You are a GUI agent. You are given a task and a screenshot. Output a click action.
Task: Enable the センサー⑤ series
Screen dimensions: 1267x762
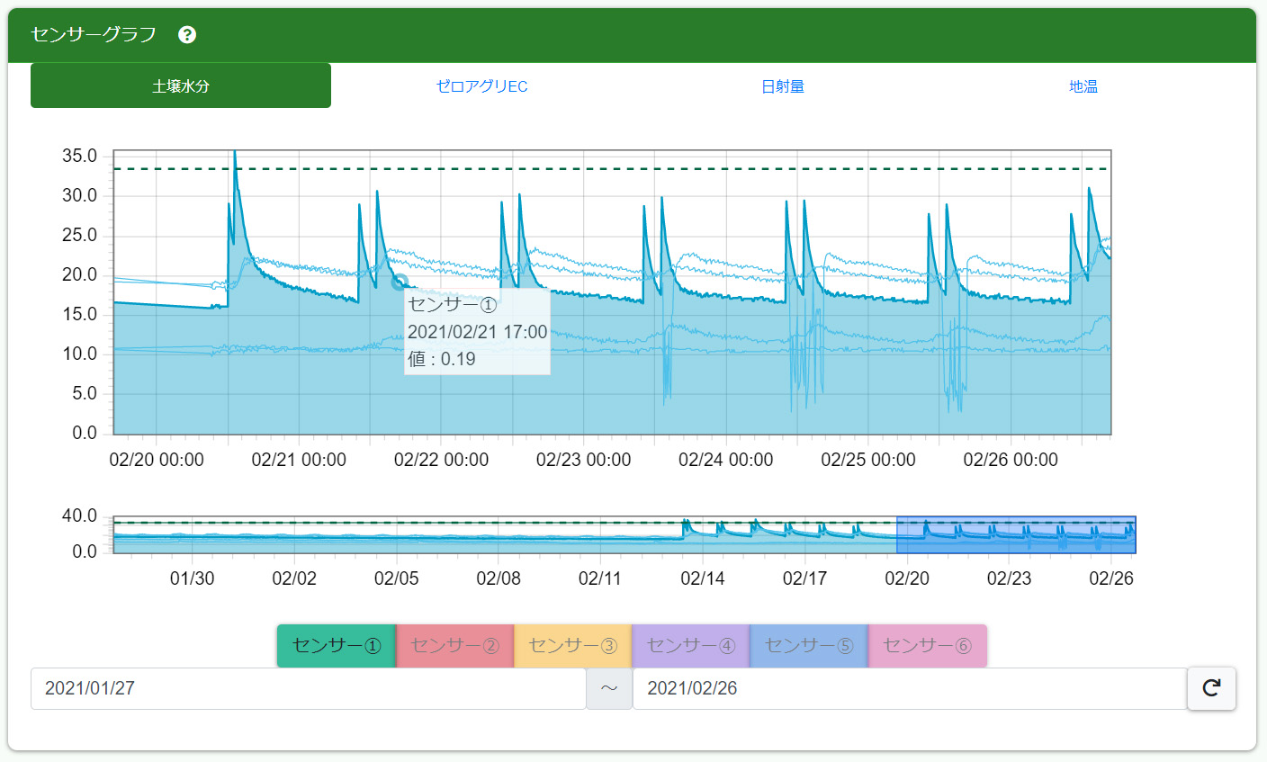808,646
